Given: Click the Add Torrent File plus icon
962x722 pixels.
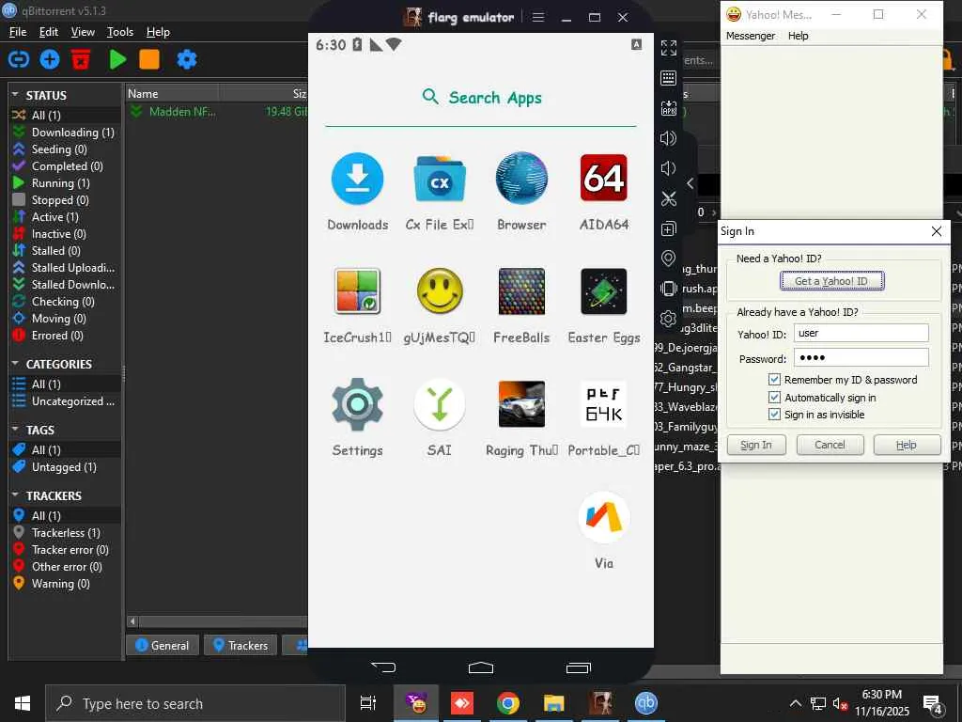Looking at the screenshot, I should click(50, 59).
